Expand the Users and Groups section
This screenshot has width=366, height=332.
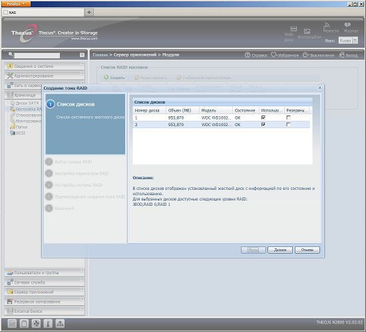click(x=45, y=273)
